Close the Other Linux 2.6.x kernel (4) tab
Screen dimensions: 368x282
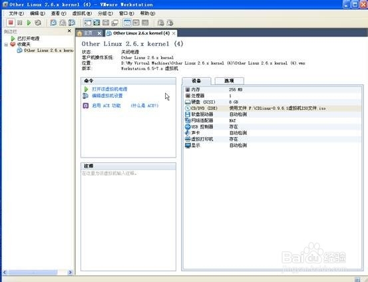tap(174, 33)
